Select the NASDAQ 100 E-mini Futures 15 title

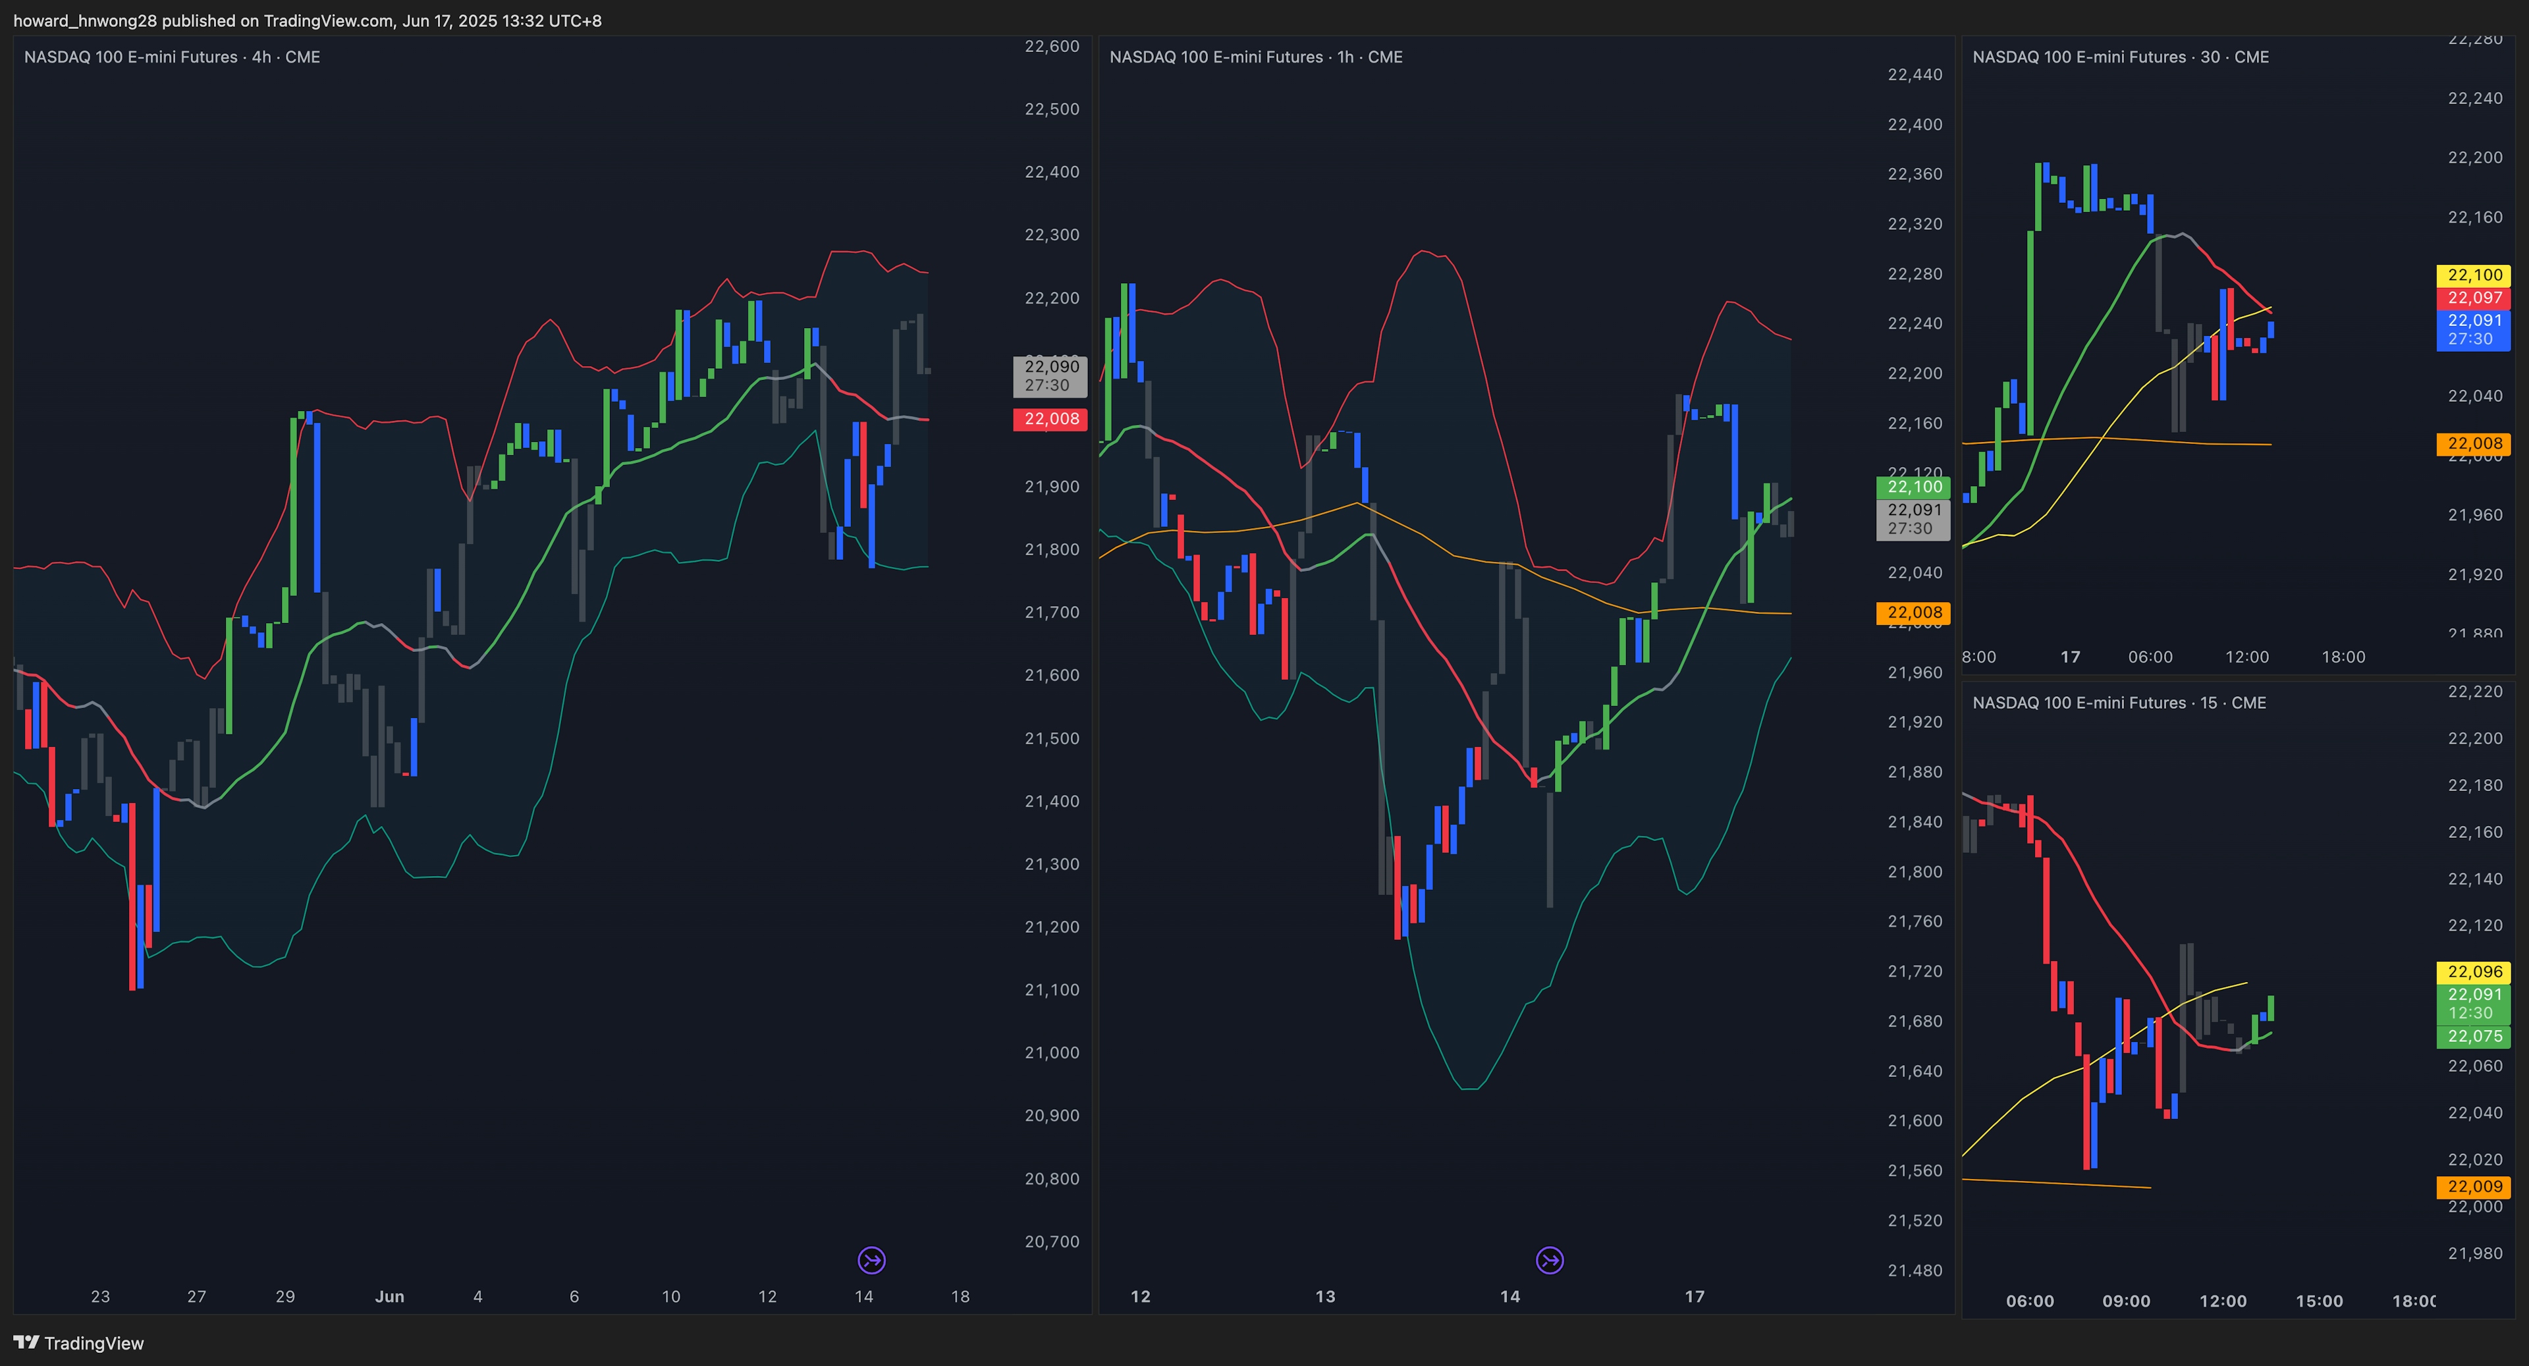point(2119,702)
